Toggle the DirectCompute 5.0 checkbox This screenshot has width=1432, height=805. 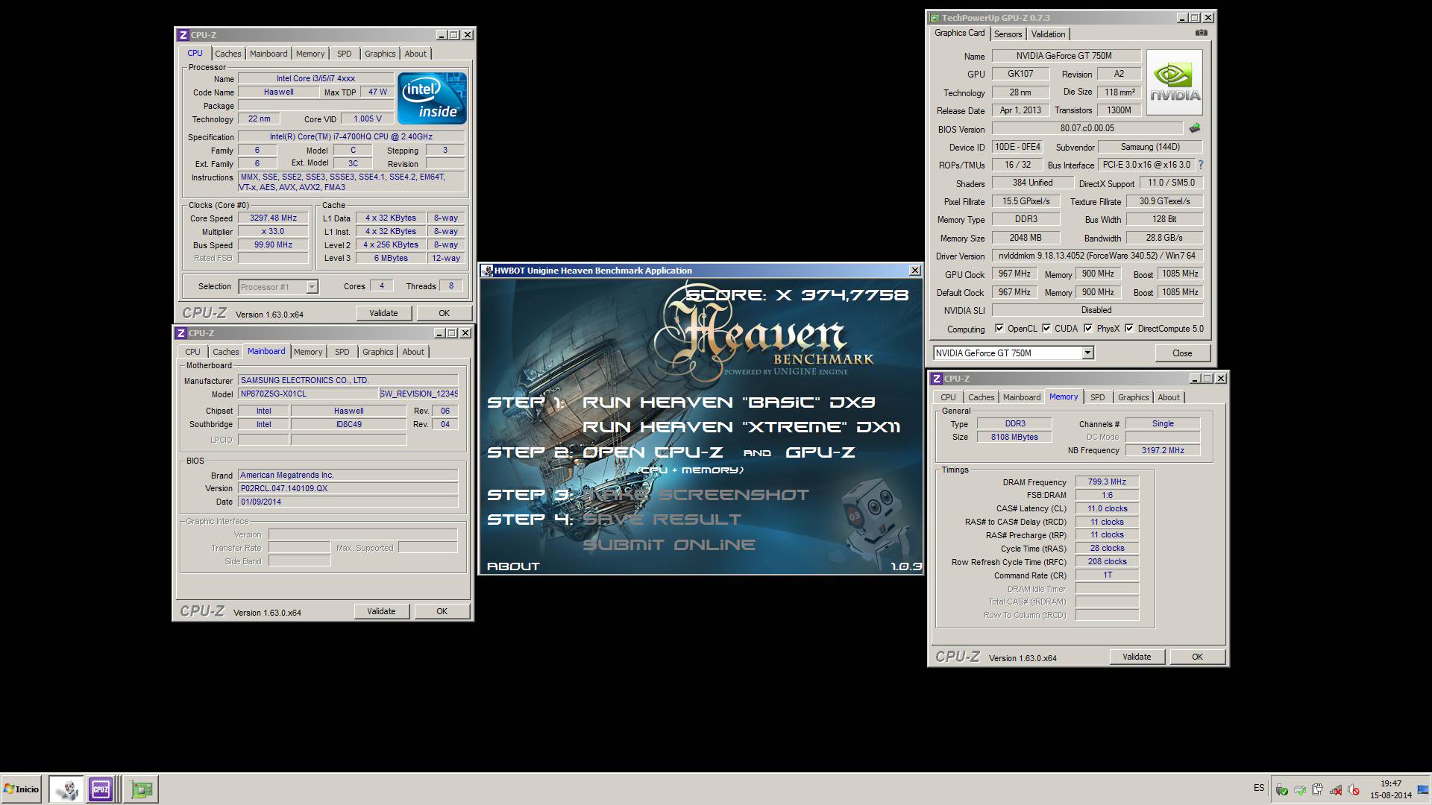point(1129,329)
